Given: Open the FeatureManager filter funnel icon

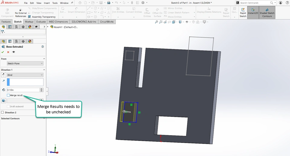Looking at the screenshot, I should [x=3, y=32].
